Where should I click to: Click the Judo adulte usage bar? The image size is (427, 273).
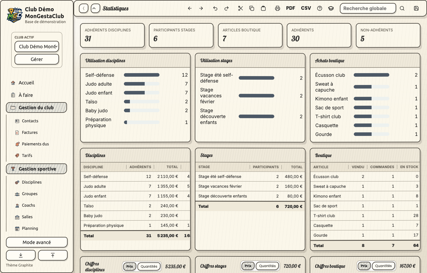point(142,84)
